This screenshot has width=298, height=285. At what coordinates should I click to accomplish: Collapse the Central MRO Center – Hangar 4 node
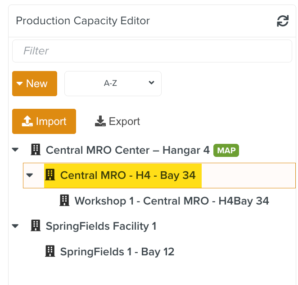point(16,150)
